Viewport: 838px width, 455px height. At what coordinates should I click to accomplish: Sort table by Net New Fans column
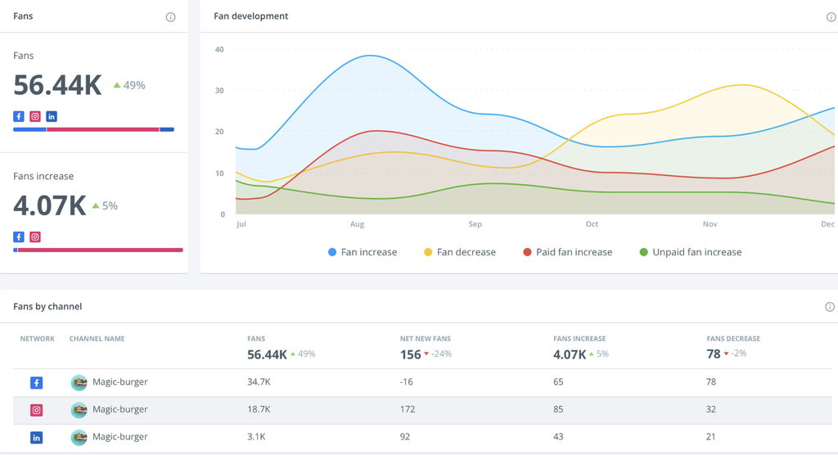(x=425, y=339)
